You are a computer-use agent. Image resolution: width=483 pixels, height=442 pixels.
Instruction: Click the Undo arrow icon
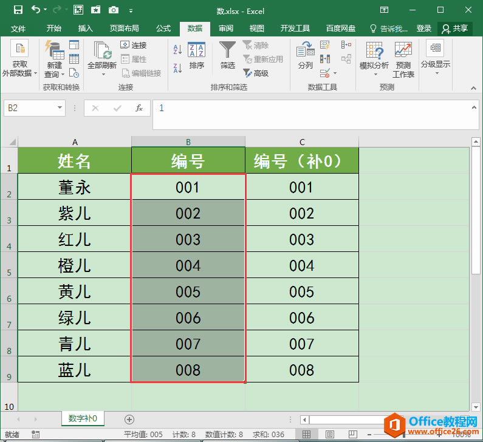pos(36,10)
